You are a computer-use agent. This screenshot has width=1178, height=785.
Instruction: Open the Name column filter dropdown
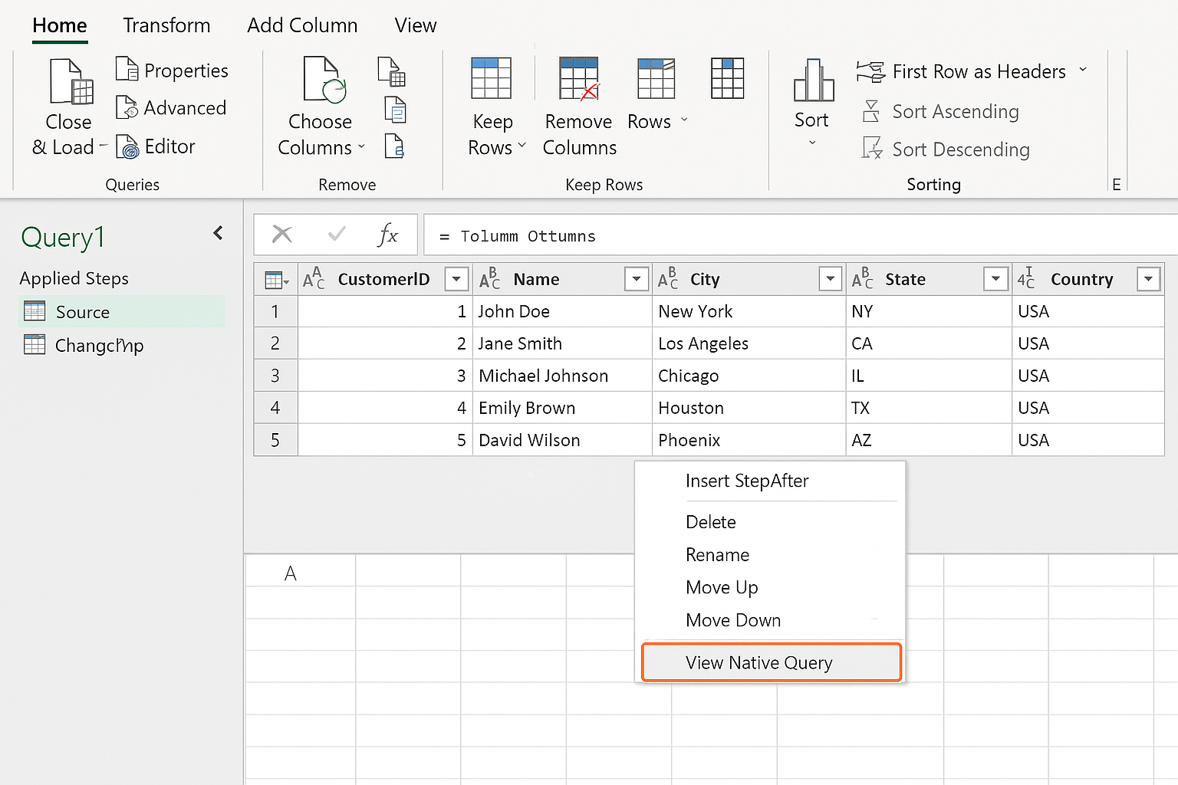click(x=636, y=279)
